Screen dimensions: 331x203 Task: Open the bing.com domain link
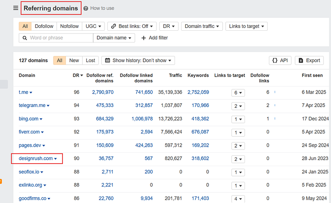(28, 119)
